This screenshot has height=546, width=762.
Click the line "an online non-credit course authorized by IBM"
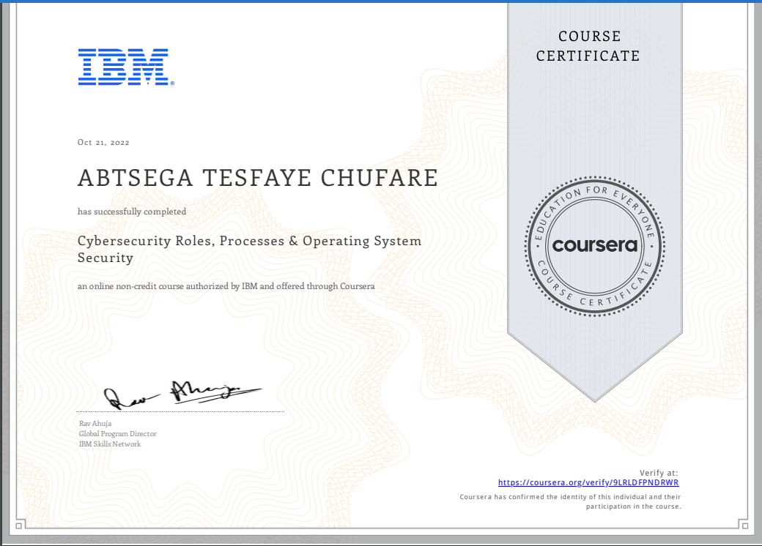click(226, 286)
